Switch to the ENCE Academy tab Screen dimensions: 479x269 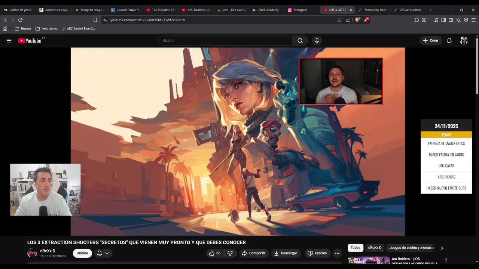267,10
